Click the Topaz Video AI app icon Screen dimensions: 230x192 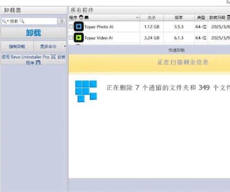pos(79,38)
